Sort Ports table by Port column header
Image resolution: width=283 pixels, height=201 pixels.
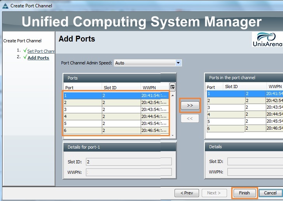tap(83, 88)
